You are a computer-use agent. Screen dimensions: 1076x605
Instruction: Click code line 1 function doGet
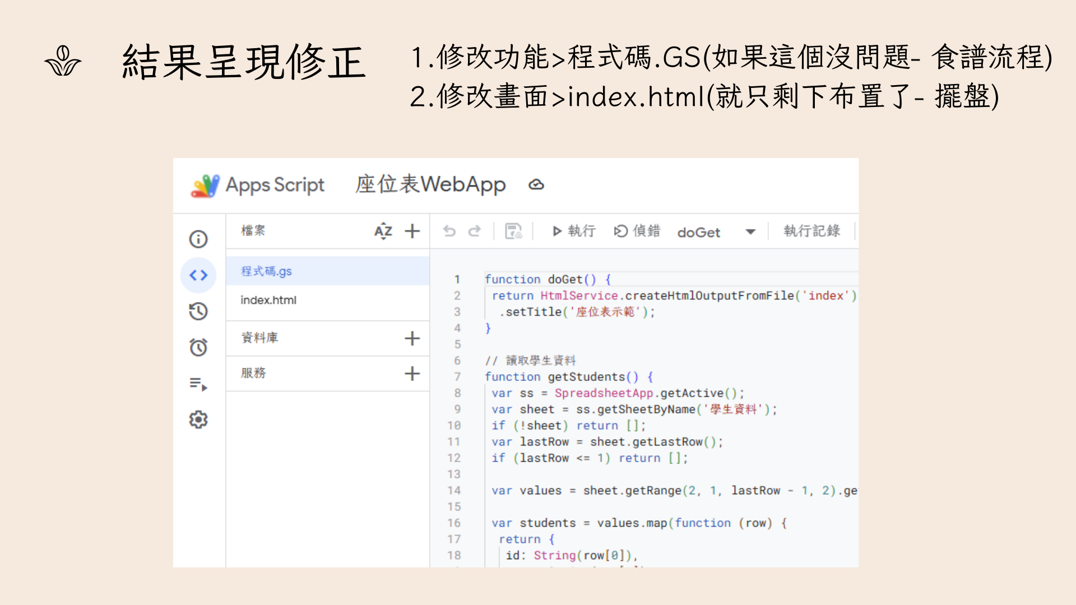(x=548, y=279)
